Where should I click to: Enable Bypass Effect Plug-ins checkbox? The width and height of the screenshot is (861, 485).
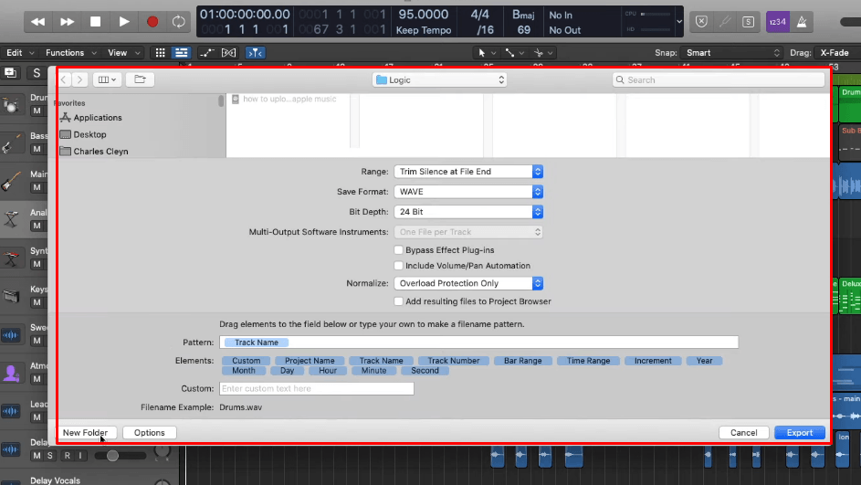[x=399, y=250]
